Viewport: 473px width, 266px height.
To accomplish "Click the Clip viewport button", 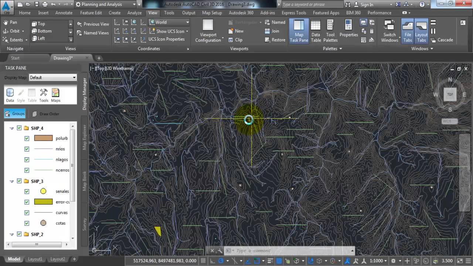I will (x=235, y=40).
